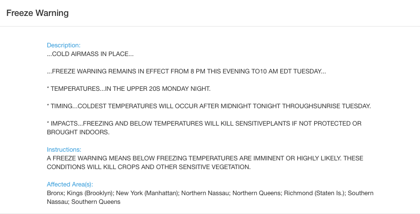Click the Freeze Warning heading

click(x=38, y=13)
